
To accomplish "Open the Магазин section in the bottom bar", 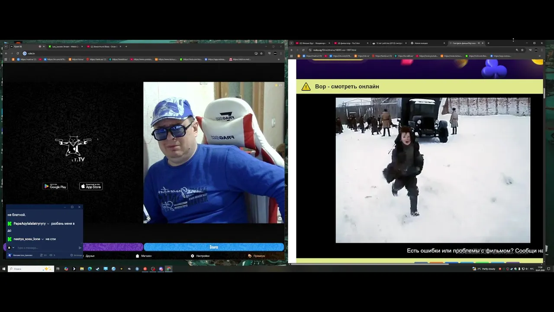I will [144, 256].
